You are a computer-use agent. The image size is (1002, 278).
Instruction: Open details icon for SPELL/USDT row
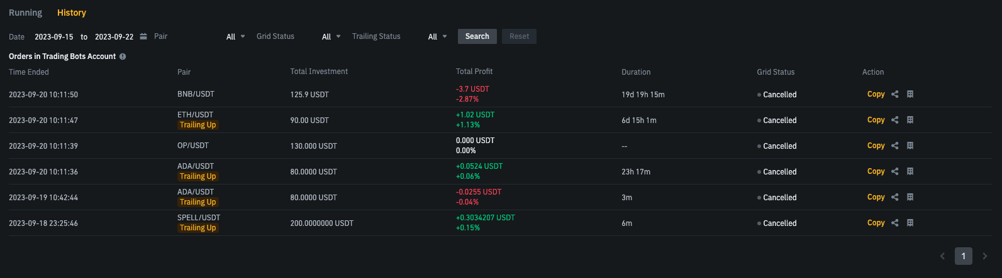pos(910,223)
